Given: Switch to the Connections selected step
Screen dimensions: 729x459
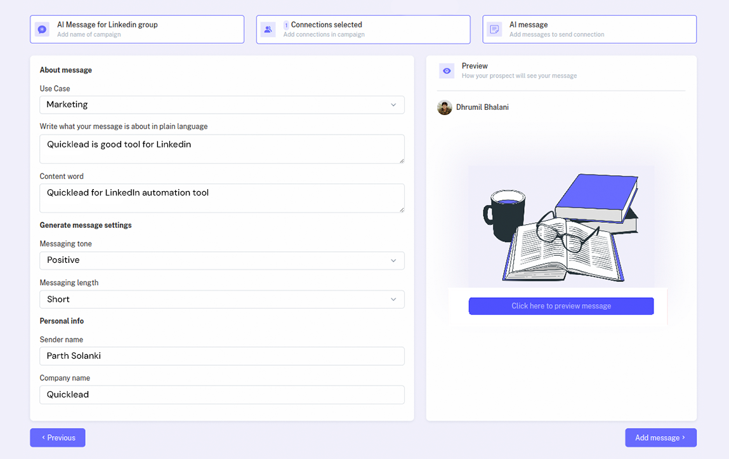Looking at the screenshot, I should [364, 29].
